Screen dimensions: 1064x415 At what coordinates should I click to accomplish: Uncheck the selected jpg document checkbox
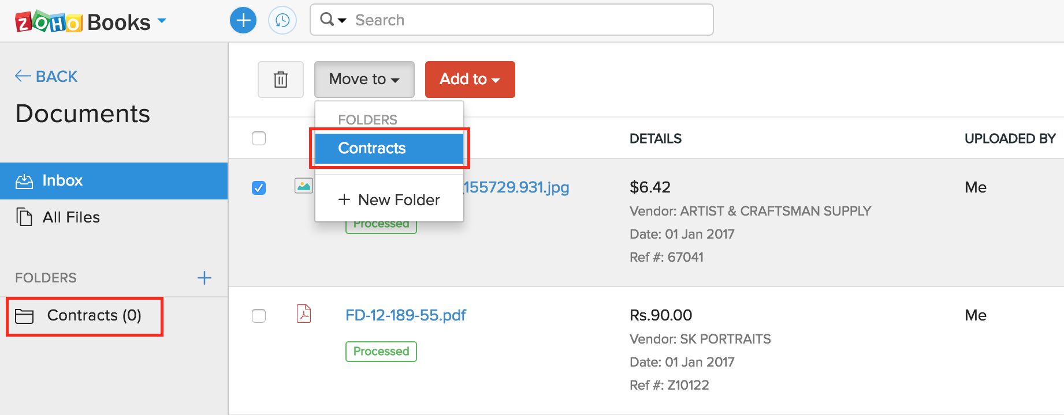coord(259,188)
